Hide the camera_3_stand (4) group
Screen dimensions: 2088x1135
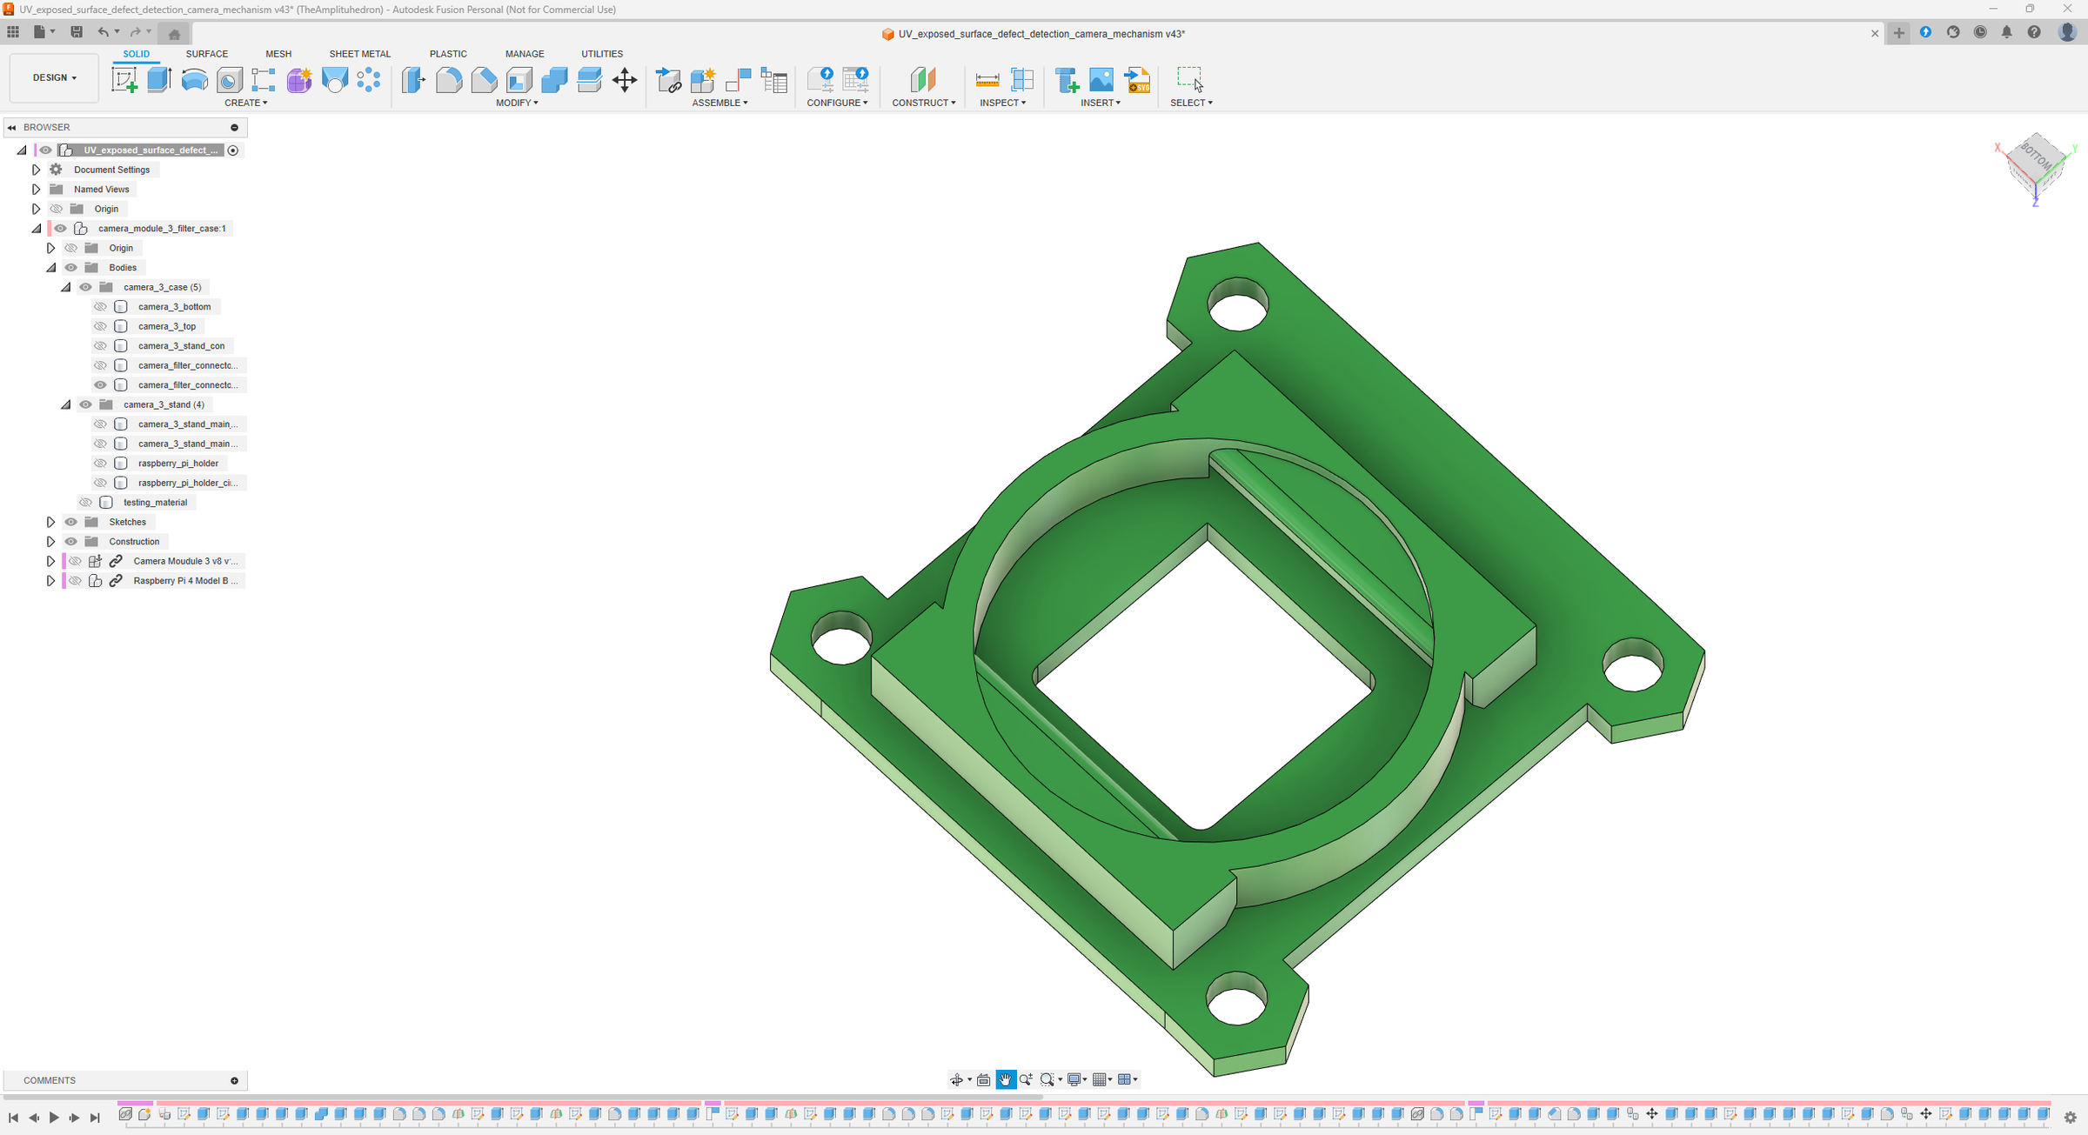pos(85,404)
